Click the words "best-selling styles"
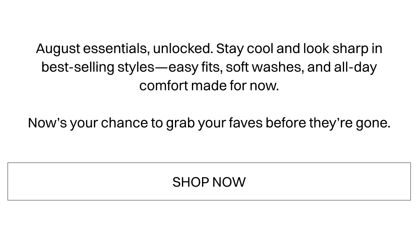 pyautogui.click(x=98, y=67)
